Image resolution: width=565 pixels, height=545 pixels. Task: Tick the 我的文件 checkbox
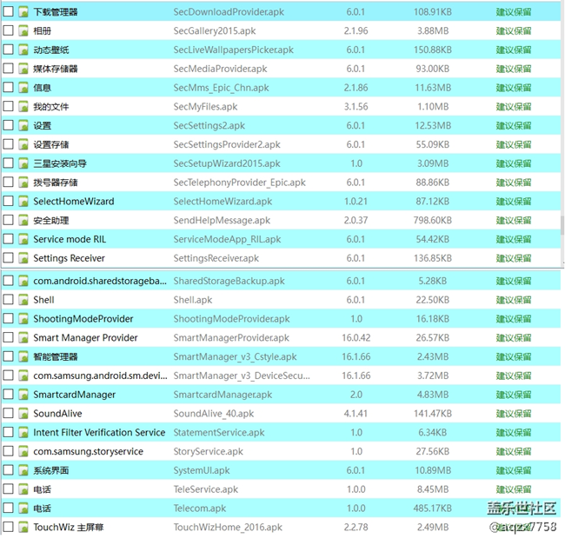tap(9, 107)
